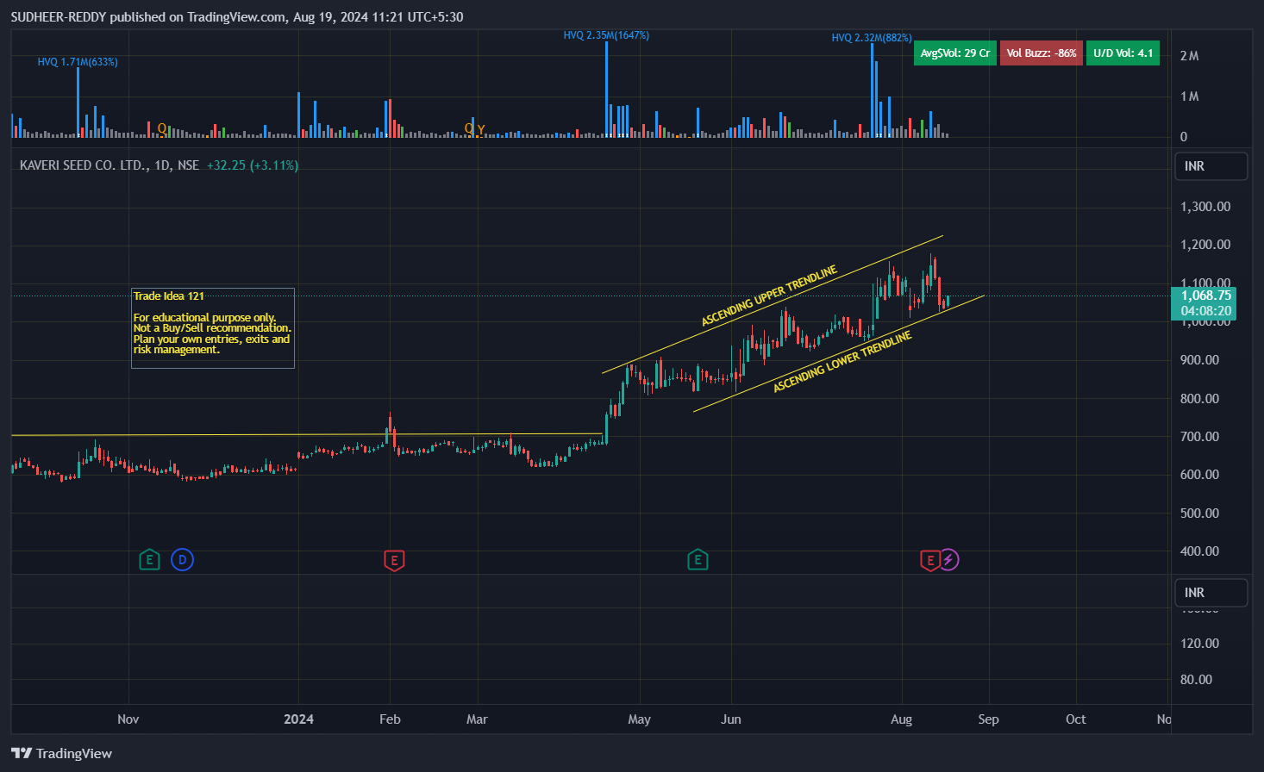Click the Vol Buzz: -86% red label
Viewport: 1264px width, 772px height.
click(1042, 53)
